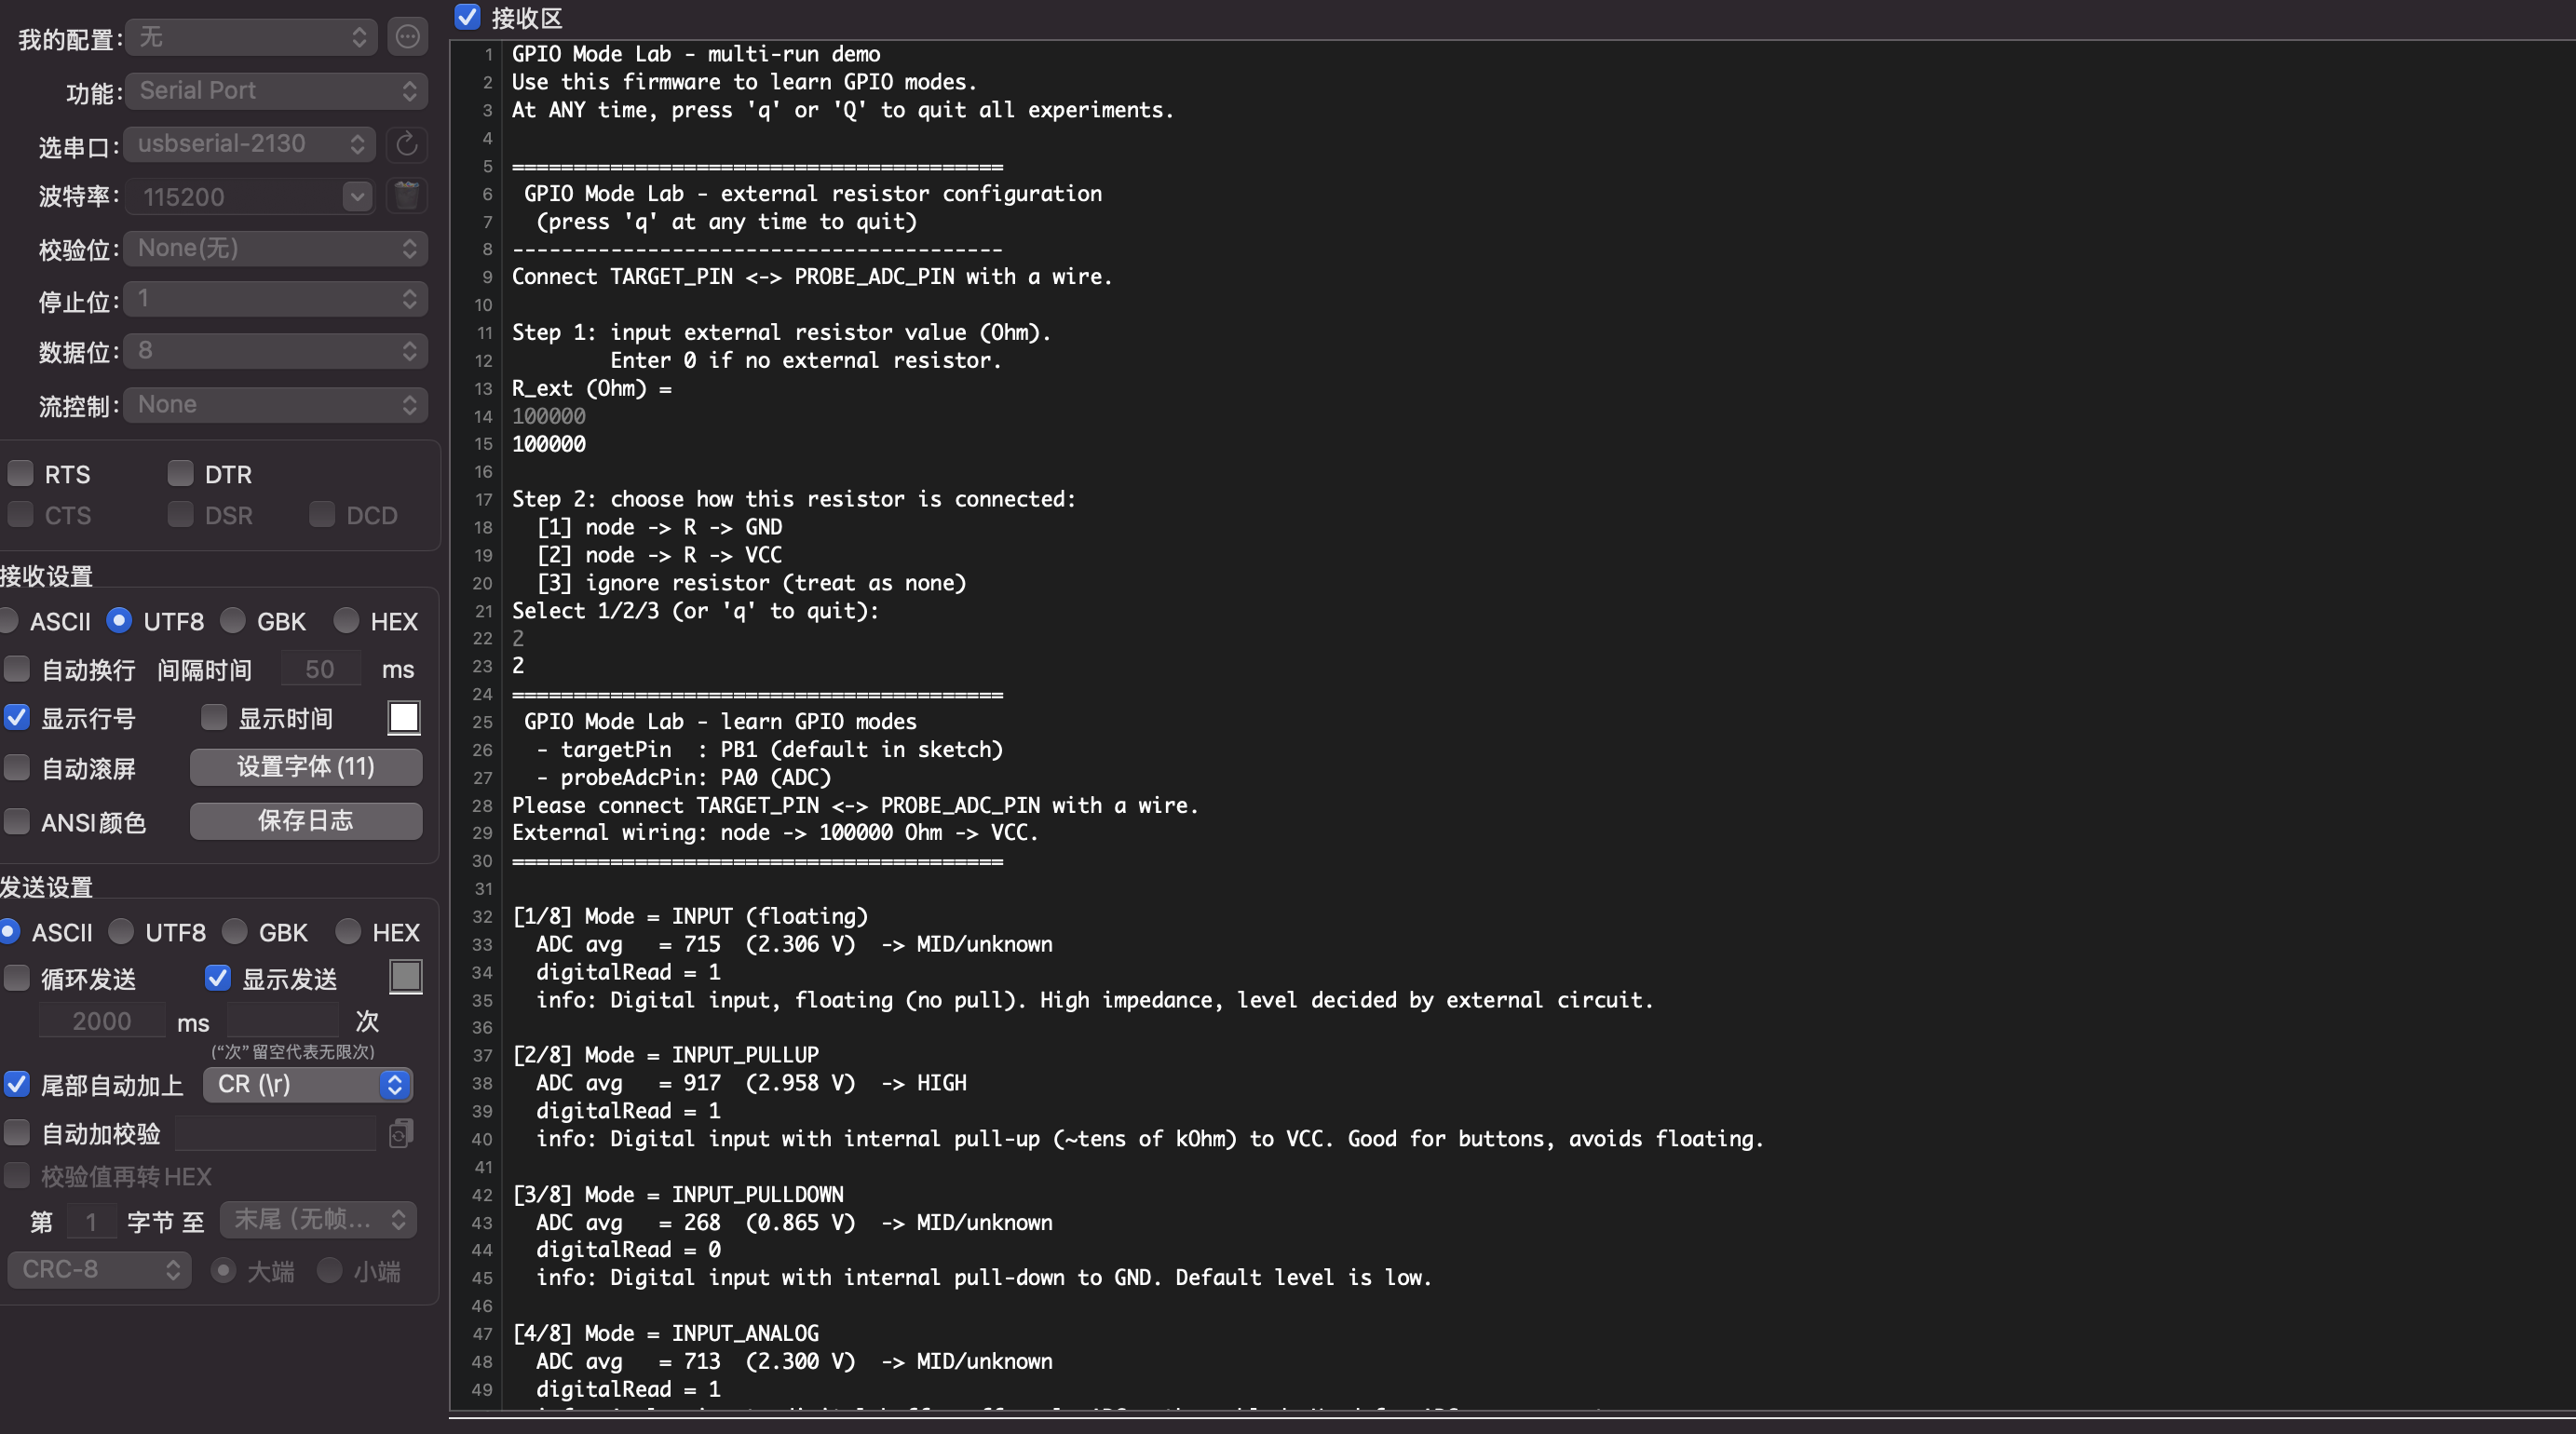Viewport: 2576px width, 1434px height.
Task: Click the 50 ms interval time field
Action: 320,669
